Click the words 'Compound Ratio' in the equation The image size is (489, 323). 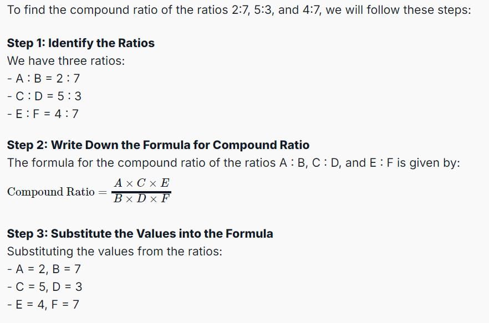click(x=51, y=192)
